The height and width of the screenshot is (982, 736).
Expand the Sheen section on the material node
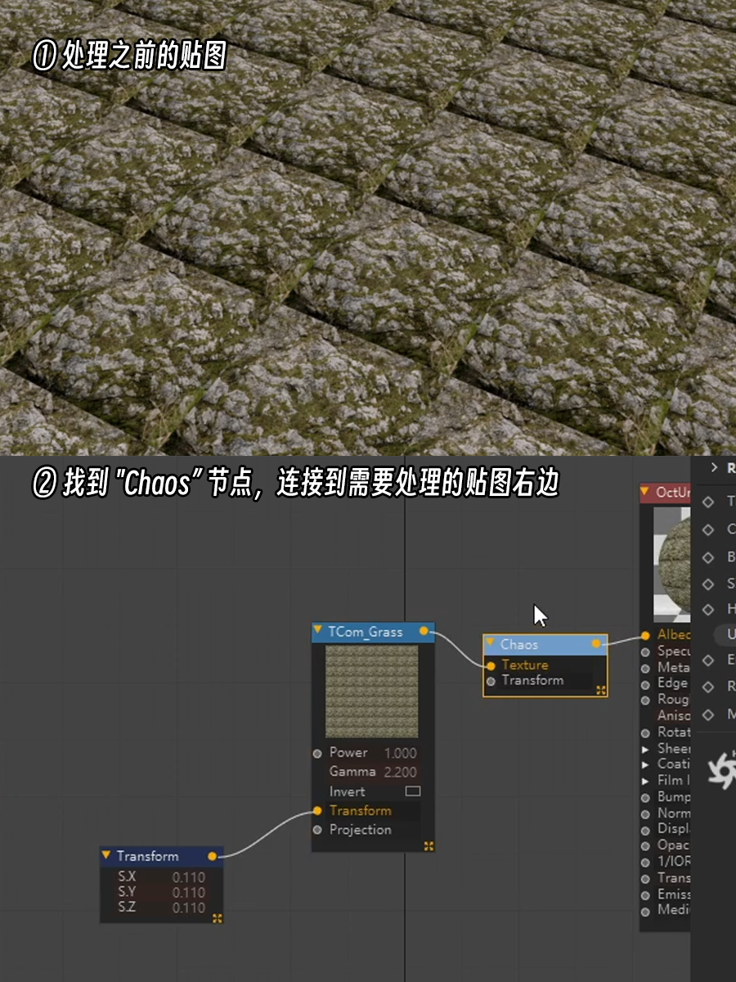(x=644, y=748)
